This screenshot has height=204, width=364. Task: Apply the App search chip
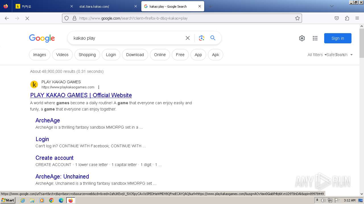coord(198,55)
